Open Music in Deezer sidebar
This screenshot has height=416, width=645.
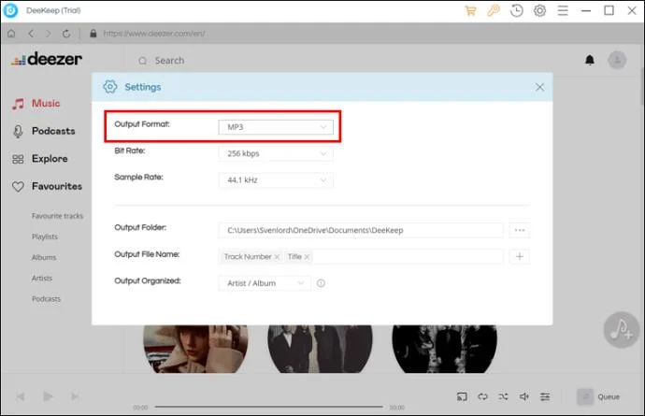coord(36,103)
